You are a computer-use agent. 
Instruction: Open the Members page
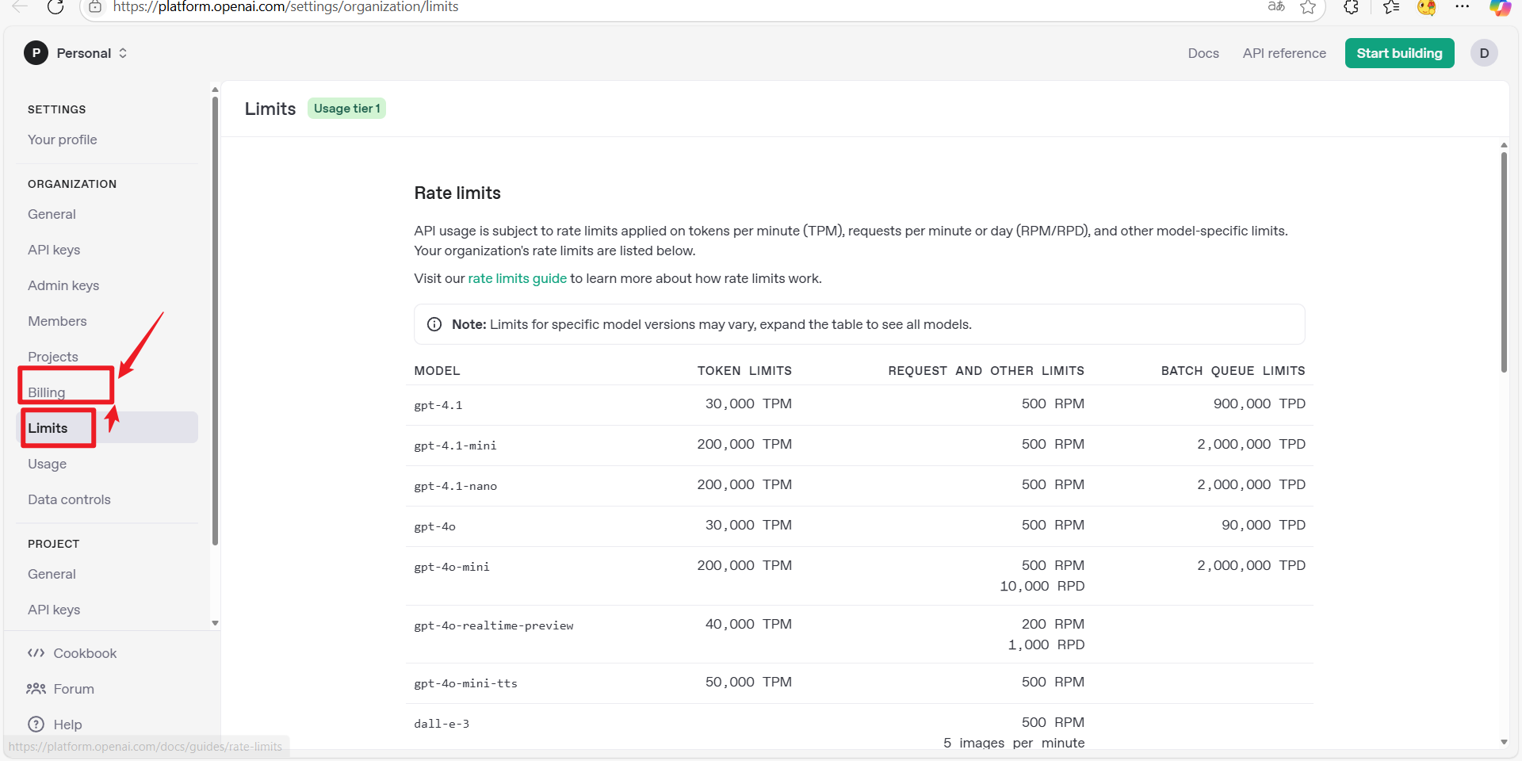click(57, 321)
